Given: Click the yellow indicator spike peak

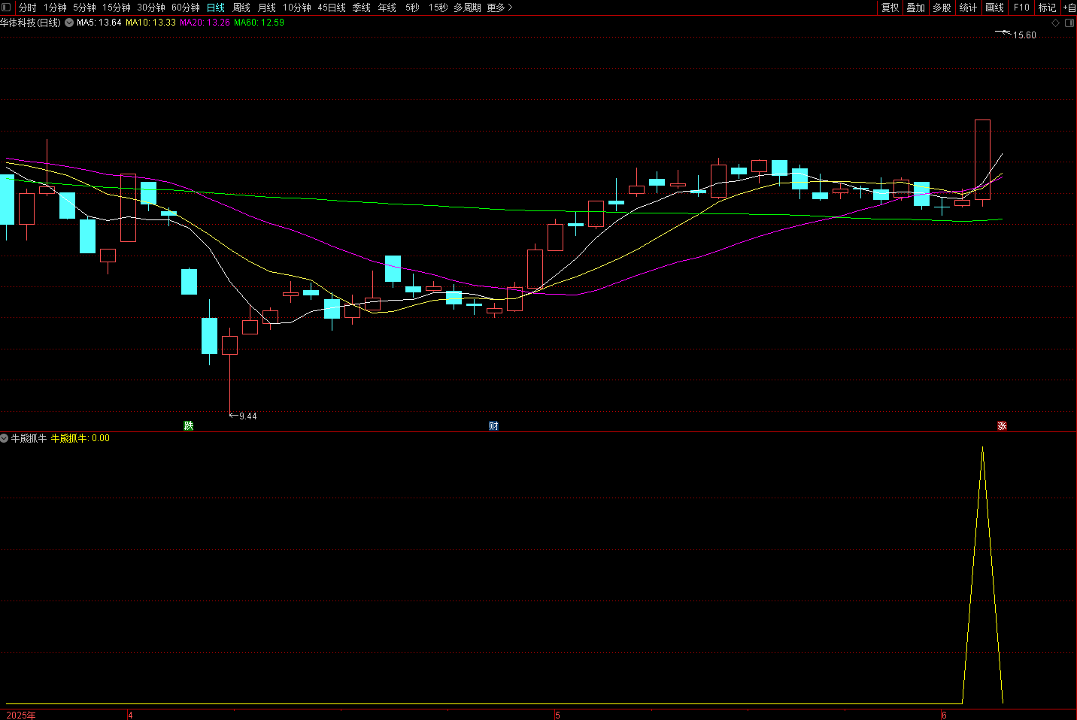Looking at the screenshot, I should click(x=982, y=448).
